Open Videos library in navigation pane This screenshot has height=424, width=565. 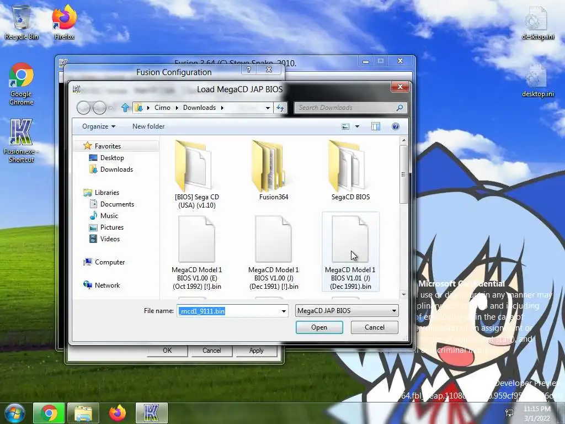pos(110,239)
